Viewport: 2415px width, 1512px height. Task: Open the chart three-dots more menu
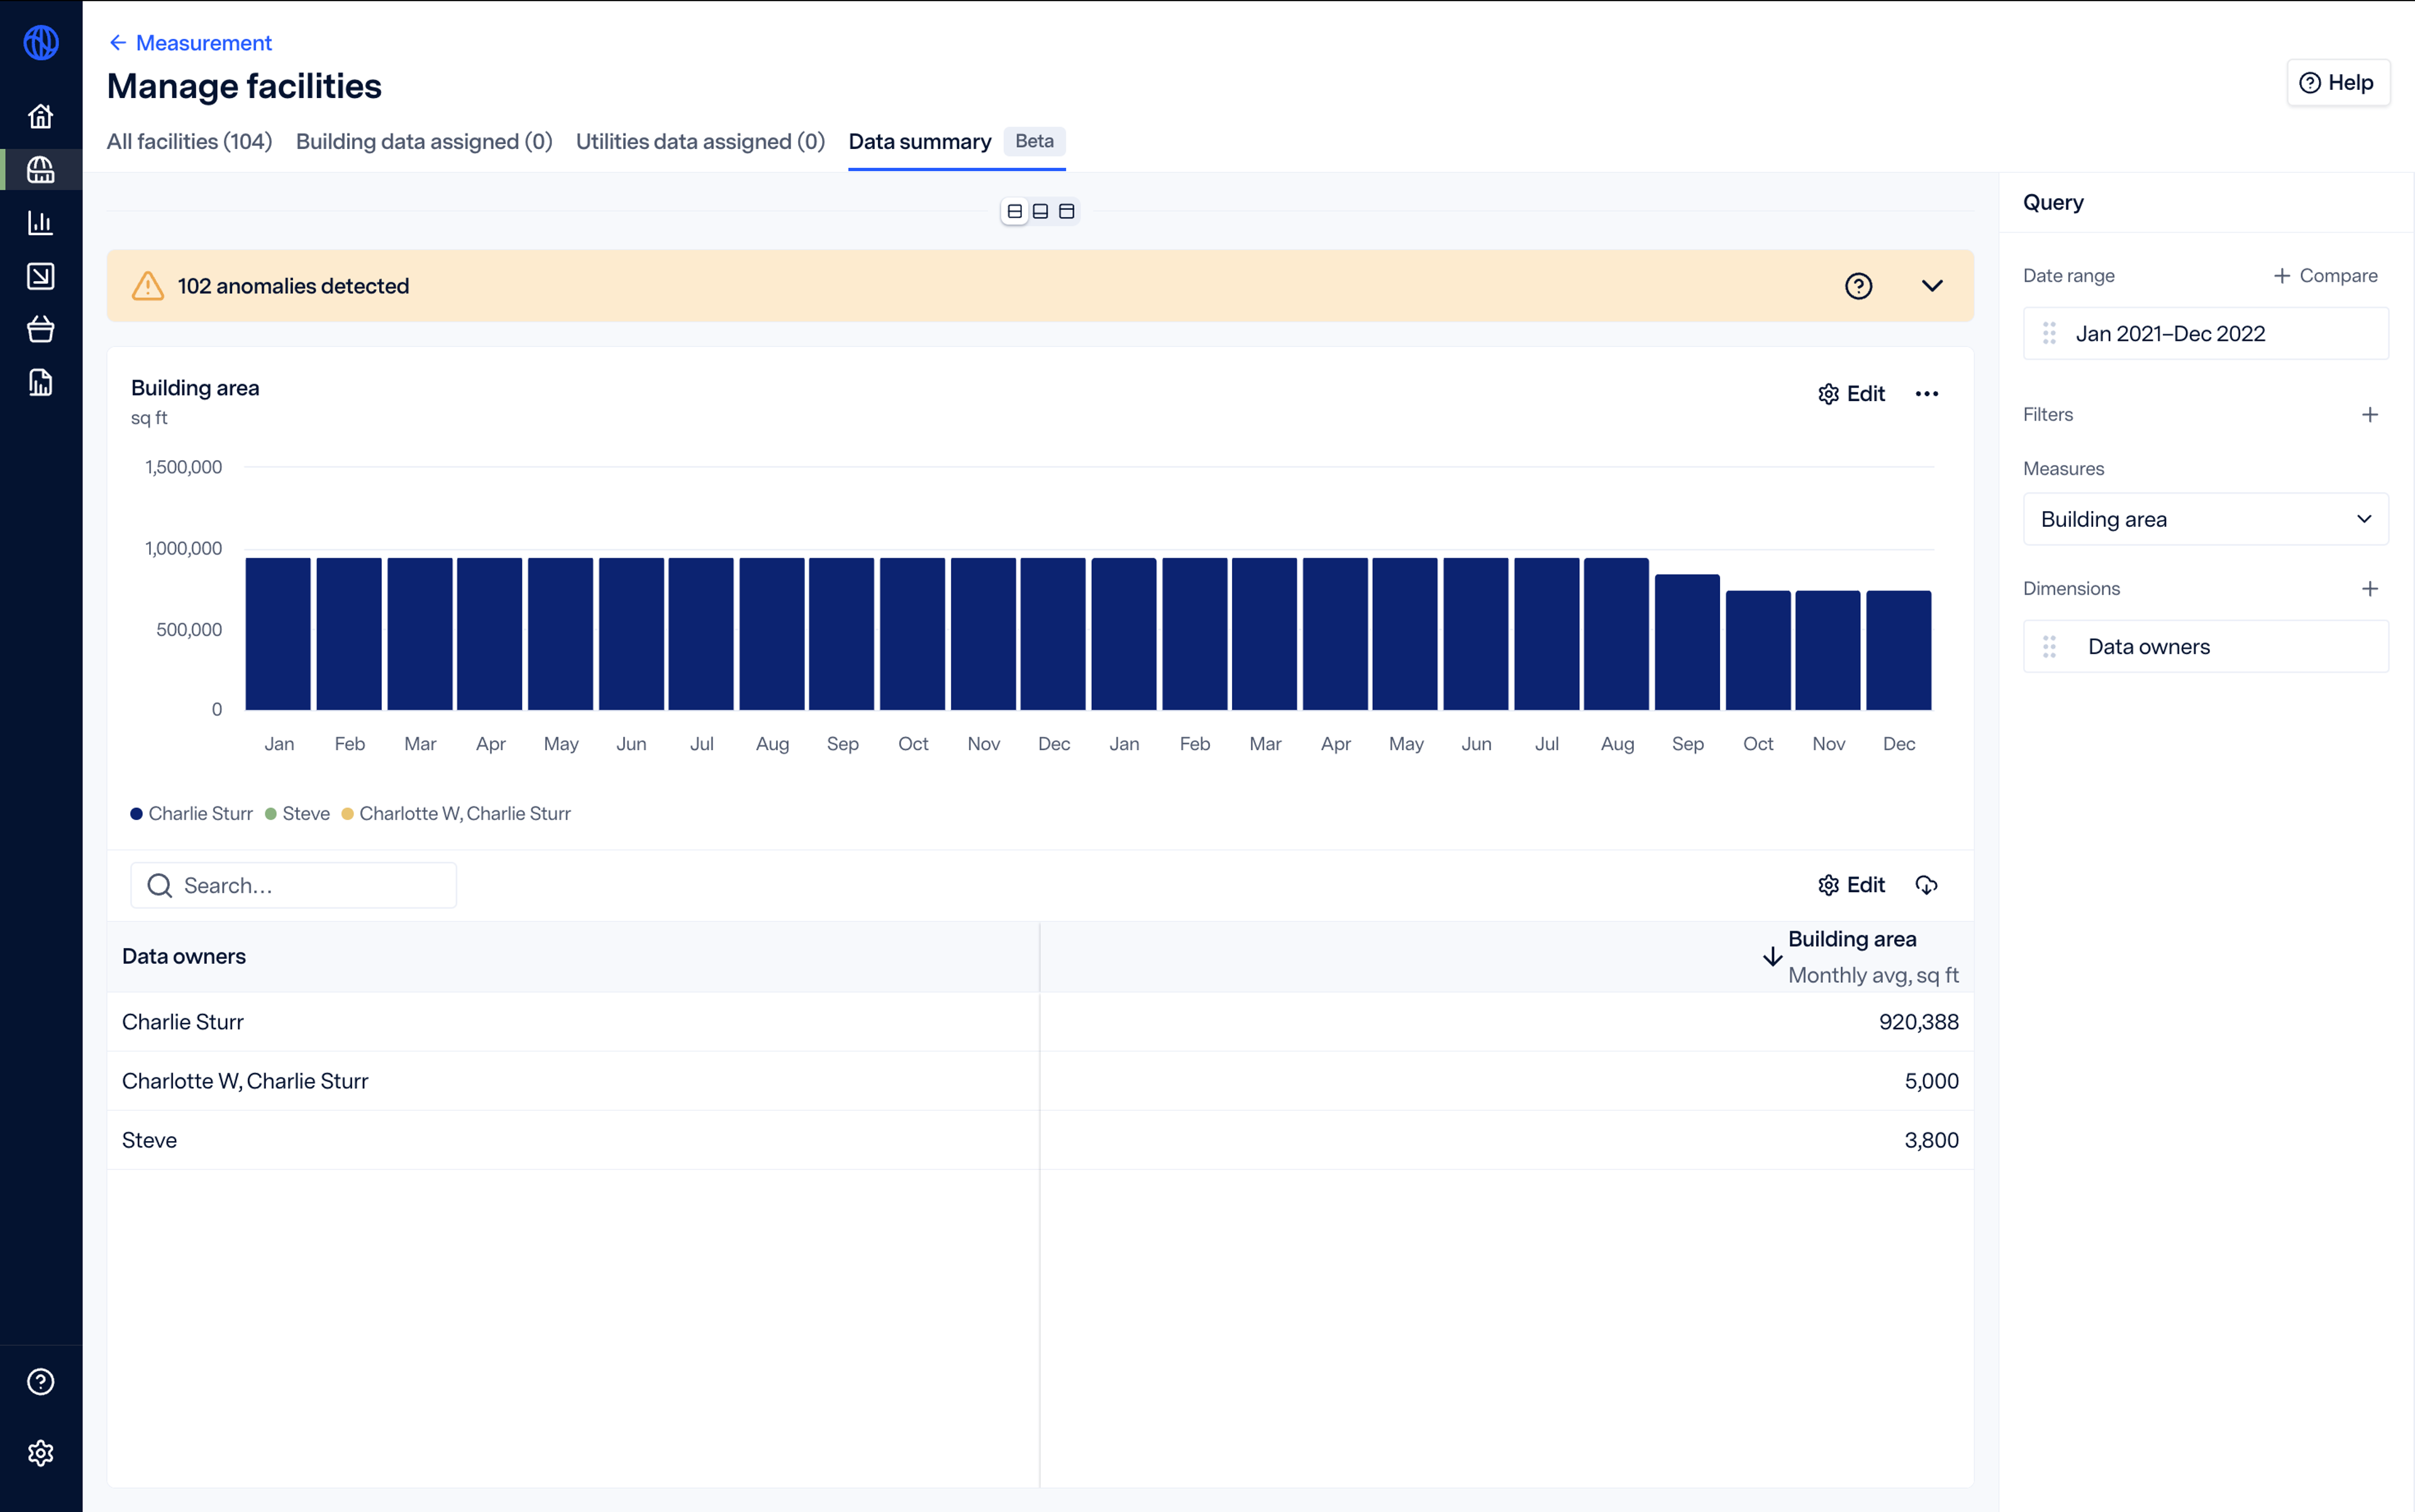(x=1926, y=394)
